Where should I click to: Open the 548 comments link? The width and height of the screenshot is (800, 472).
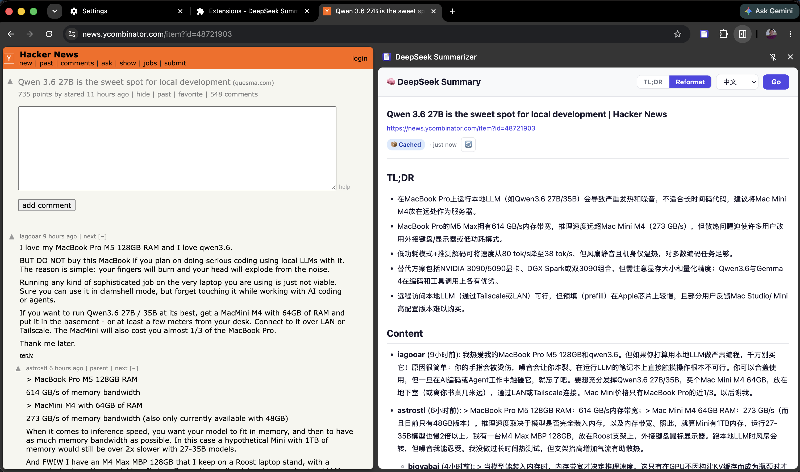[234, 94]
